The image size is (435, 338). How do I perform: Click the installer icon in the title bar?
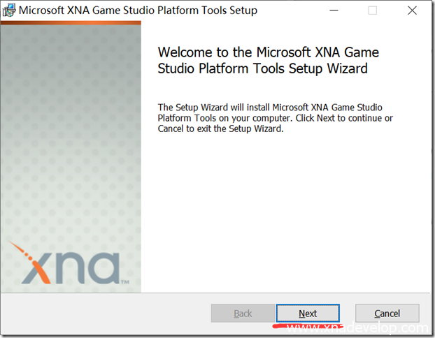click(9, 10)
